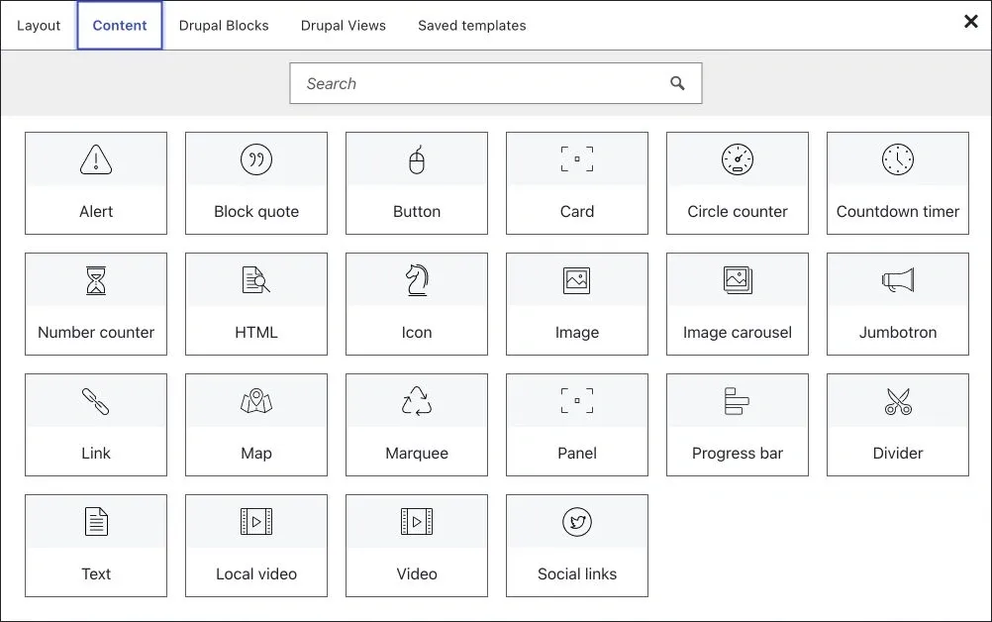Insert an HTML element
Viewport: 992px width, 622px height.
pos(256,304)
